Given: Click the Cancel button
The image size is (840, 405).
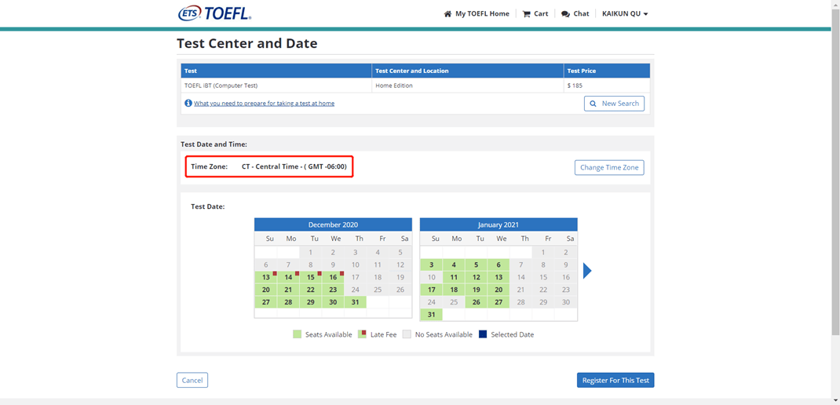Looking at the screenshot, I should click(192, 381).
